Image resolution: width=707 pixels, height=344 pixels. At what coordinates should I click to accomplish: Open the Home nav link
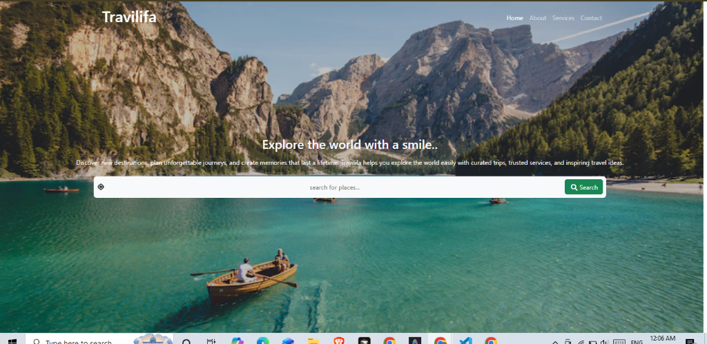point(514,18)
